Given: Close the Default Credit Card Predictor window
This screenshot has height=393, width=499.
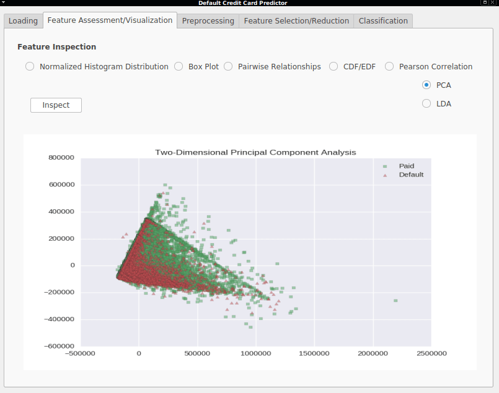Looking at the screenshot, I should tap(492, 2).
